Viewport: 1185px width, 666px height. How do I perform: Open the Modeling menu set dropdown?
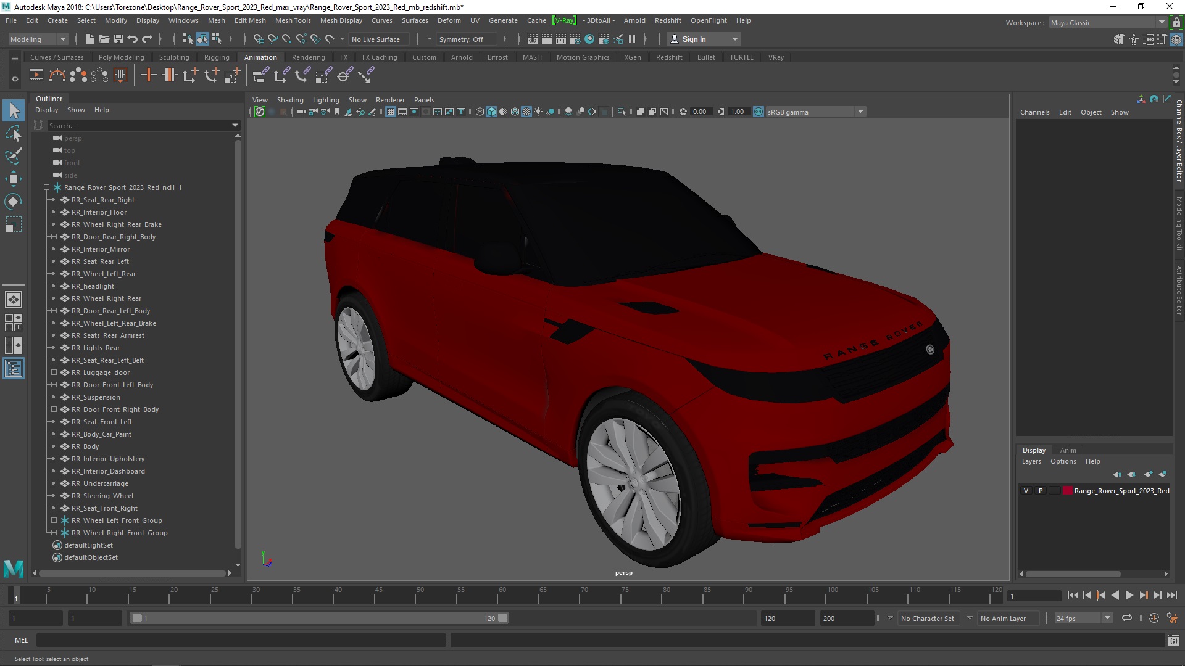coord(38,39)
